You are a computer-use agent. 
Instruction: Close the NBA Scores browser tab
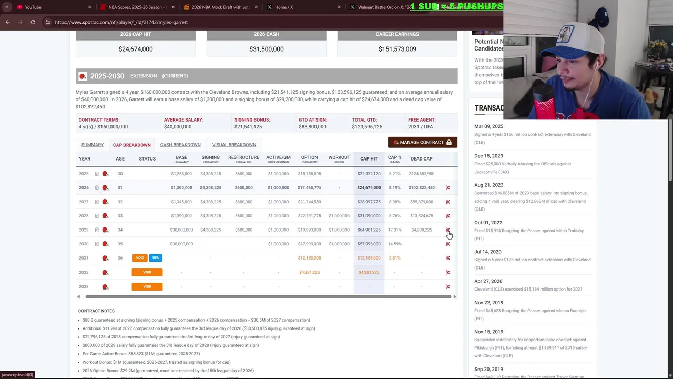[x=174, y=7]
